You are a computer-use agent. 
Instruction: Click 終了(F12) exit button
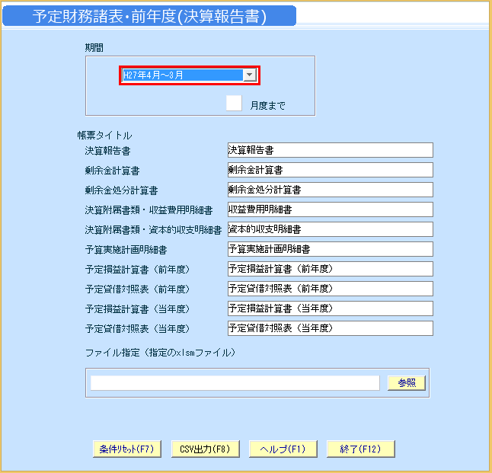click(x=360, y=449)
